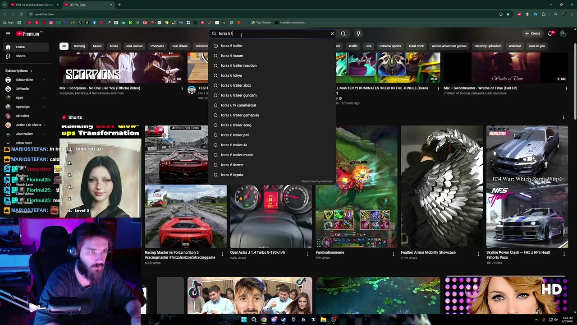Open the notifications bell
577x325 pixels.
coord(550,33)
